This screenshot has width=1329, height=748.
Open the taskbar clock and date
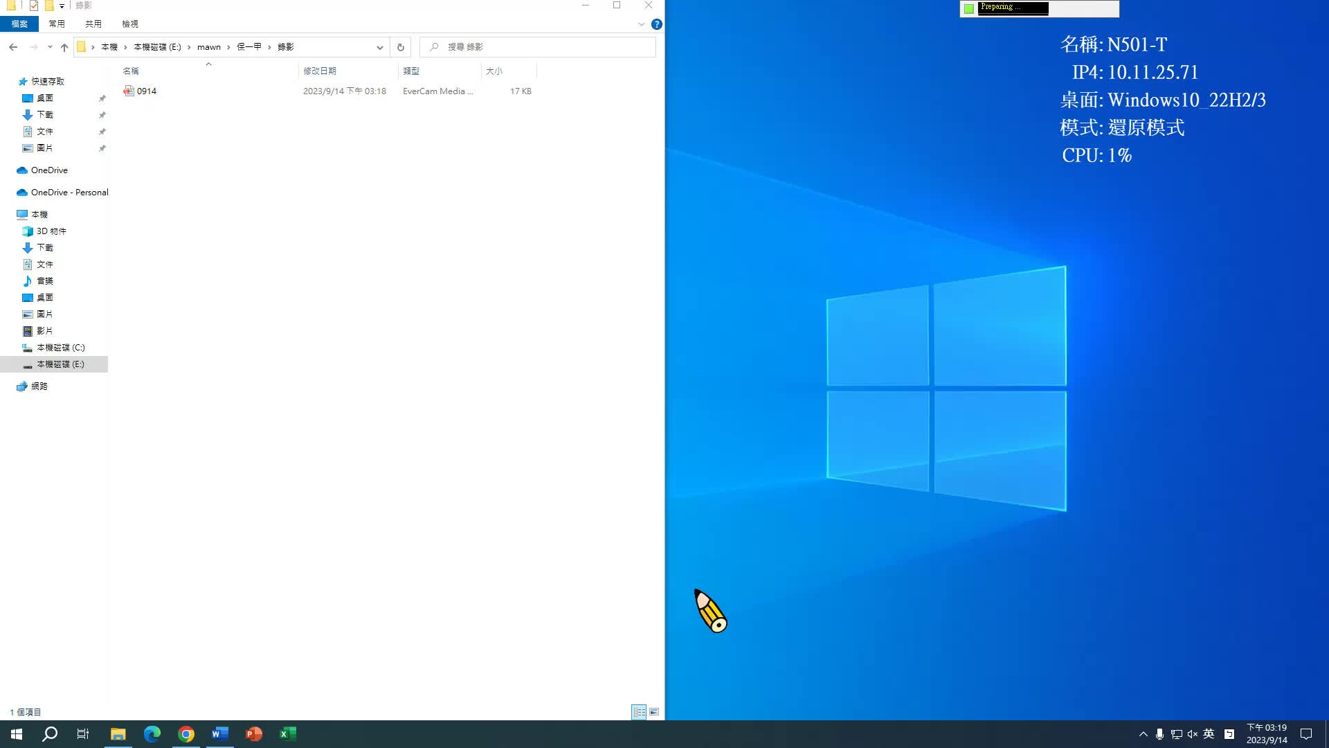1267,734
